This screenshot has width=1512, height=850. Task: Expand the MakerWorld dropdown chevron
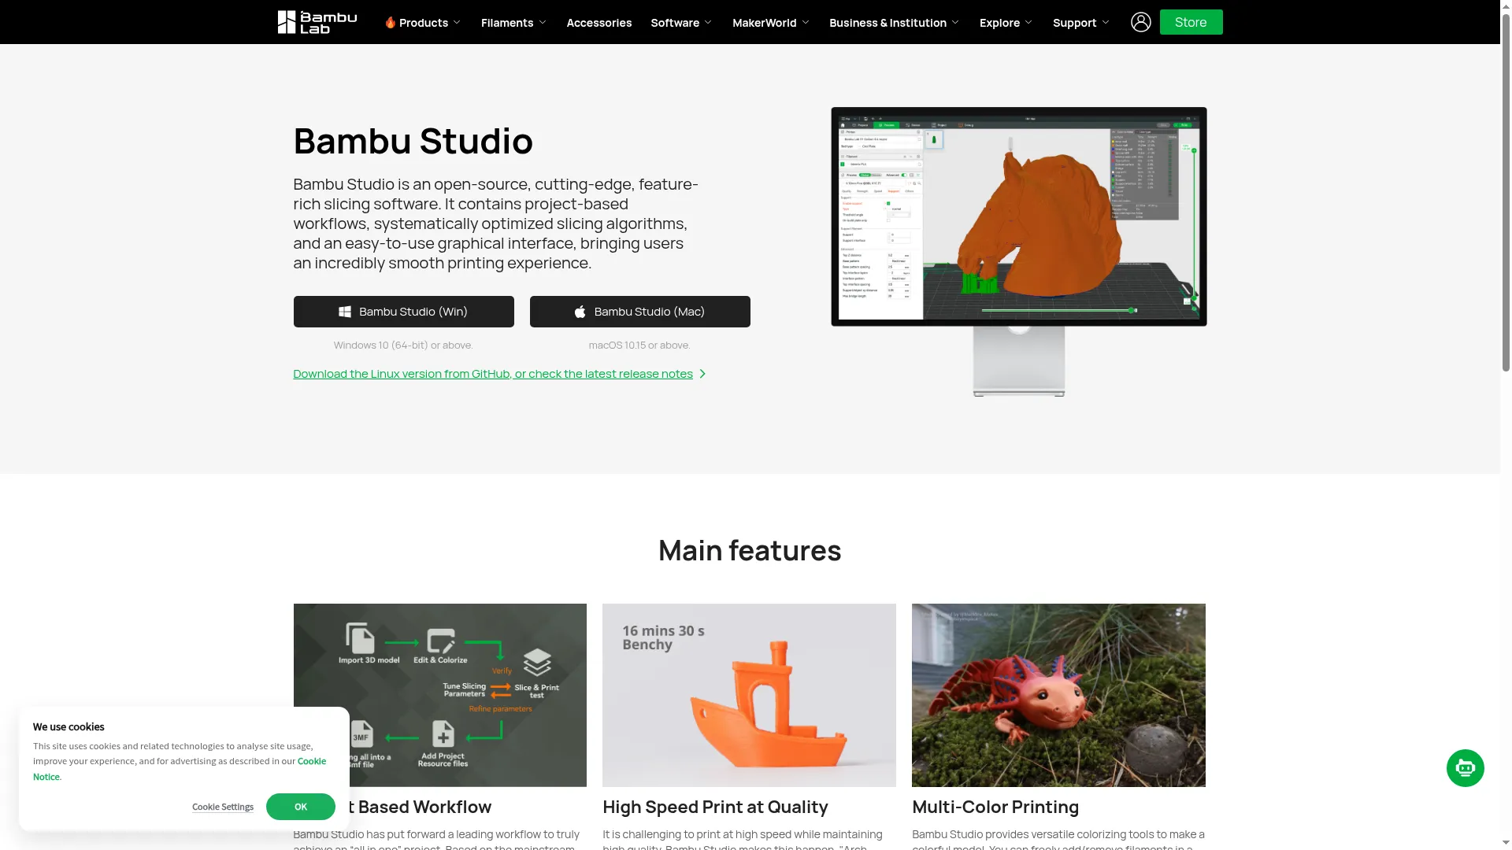[x=806, y=23]
